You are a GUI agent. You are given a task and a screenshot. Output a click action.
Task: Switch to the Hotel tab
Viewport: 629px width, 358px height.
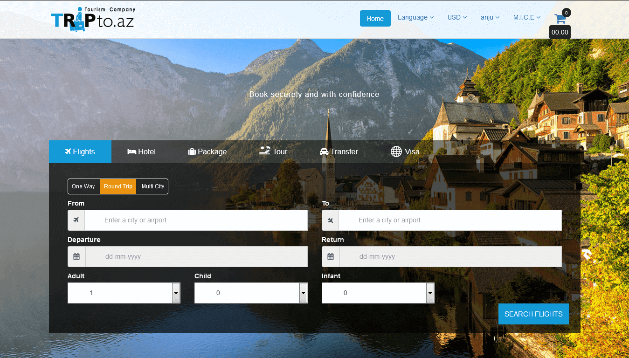(141, 151)
